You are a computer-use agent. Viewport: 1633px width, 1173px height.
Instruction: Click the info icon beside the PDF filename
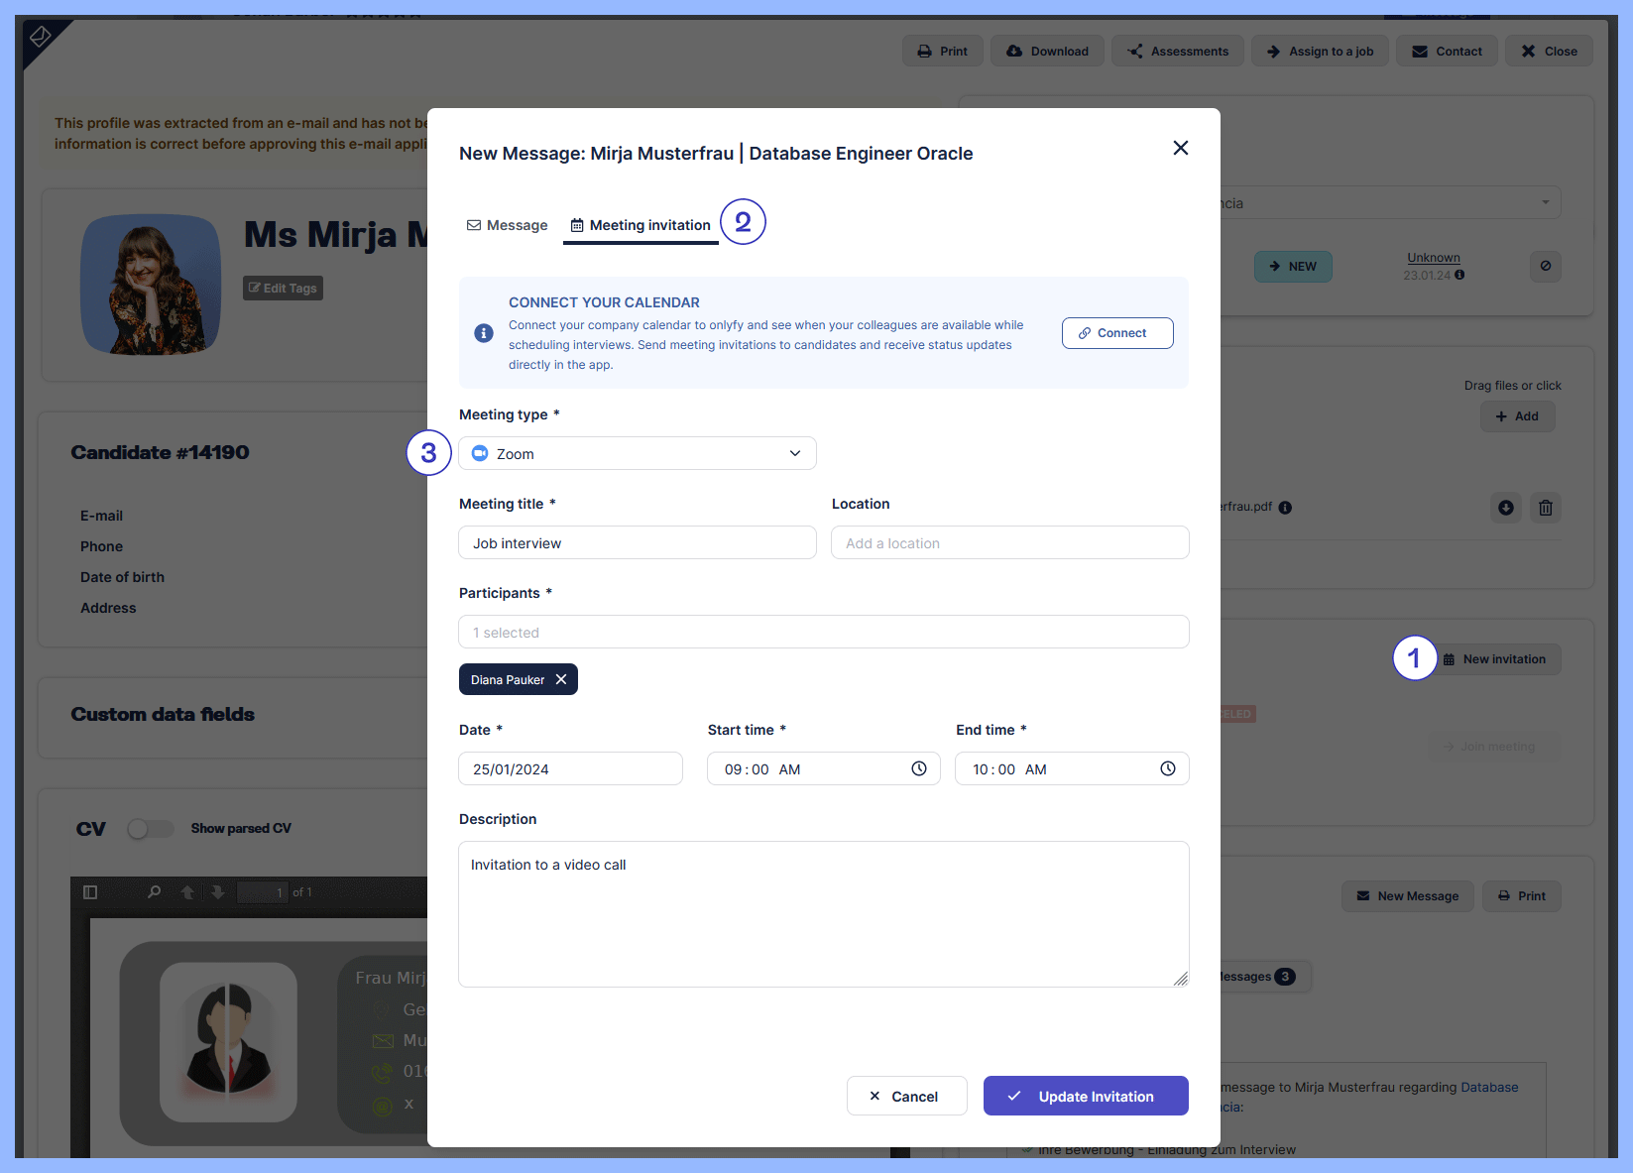[1285, 508]
